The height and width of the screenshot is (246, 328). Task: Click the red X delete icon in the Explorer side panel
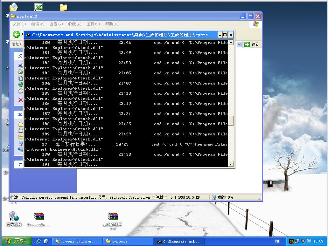pos(20,100)
